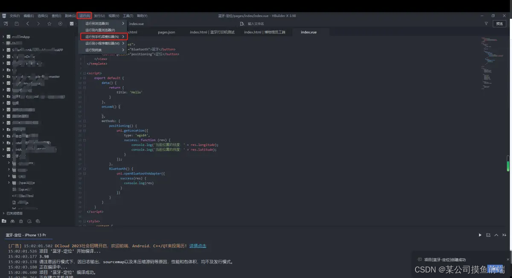The width and height of the screenshot is (512, 278).
Task: Switch to index.html | 博物馆员工端 tab
Action: 265,32
